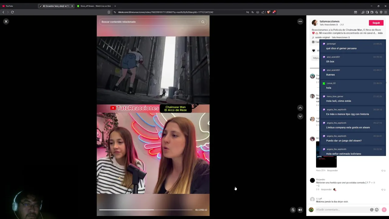Like Alejandro's comment
The image size is (389, 219).
click(382, 189)
